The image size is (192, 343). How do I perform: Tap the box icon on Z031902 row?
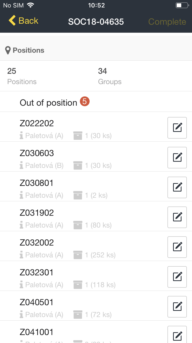(x=78, y=225)
